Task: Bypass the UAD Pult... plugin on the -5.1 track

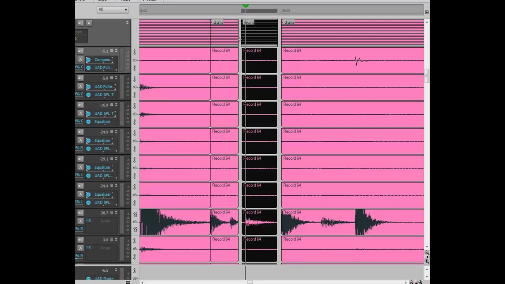Action: pos(88,68)
